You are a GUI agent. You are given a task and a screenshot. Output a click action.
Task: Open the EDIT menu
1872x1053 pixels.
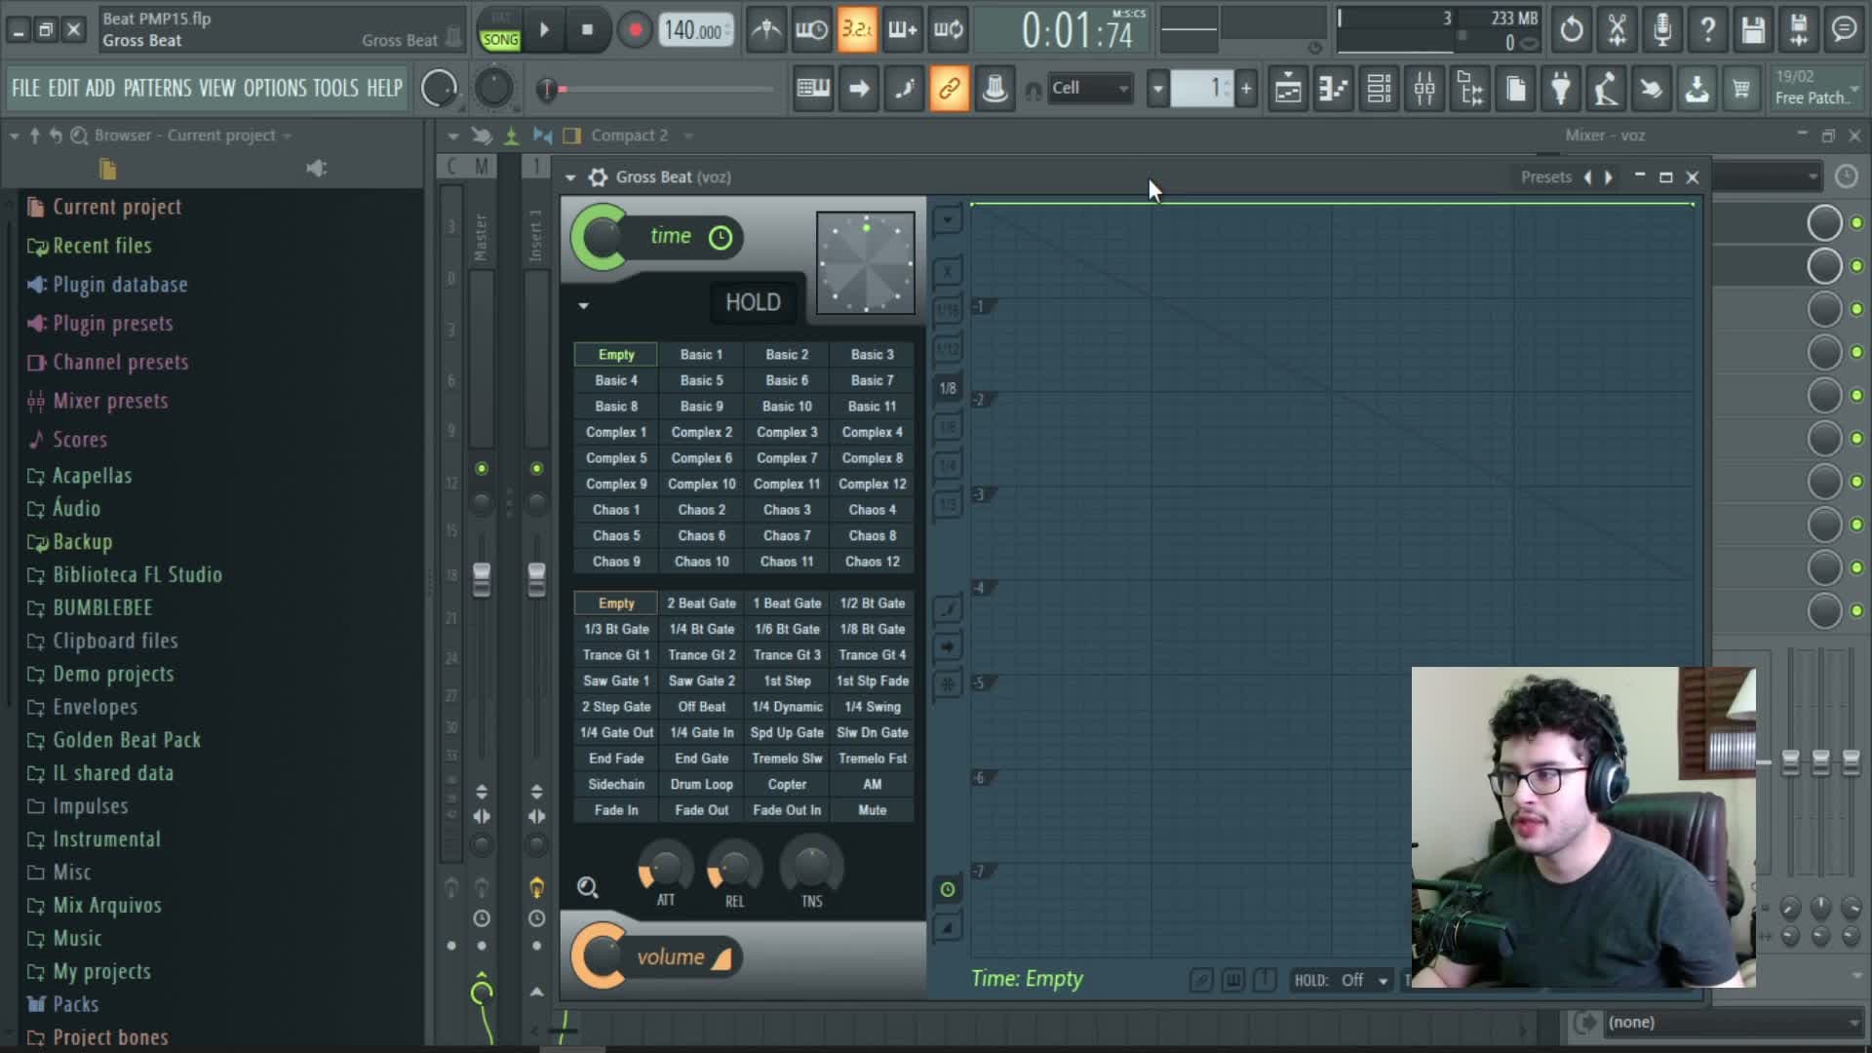[x=63, y=89]
